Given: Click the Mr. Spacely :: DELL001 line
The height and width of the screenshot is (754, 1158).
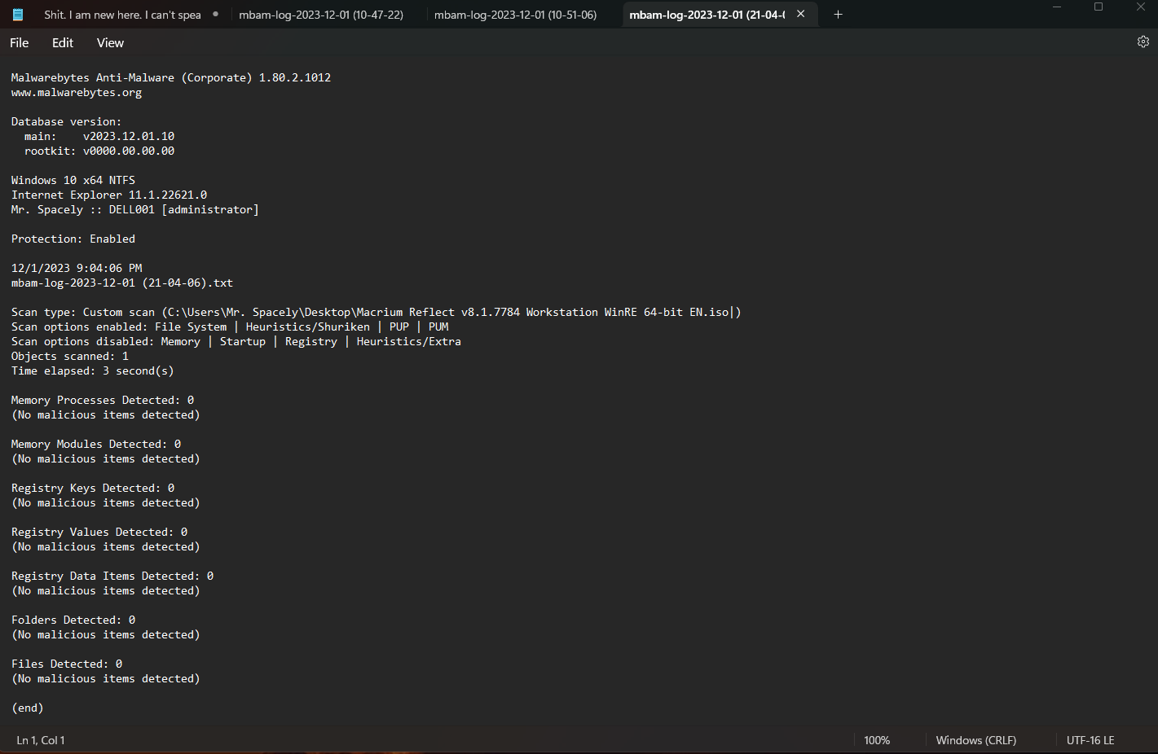Looking at the screenshot, I should [135, 210].
